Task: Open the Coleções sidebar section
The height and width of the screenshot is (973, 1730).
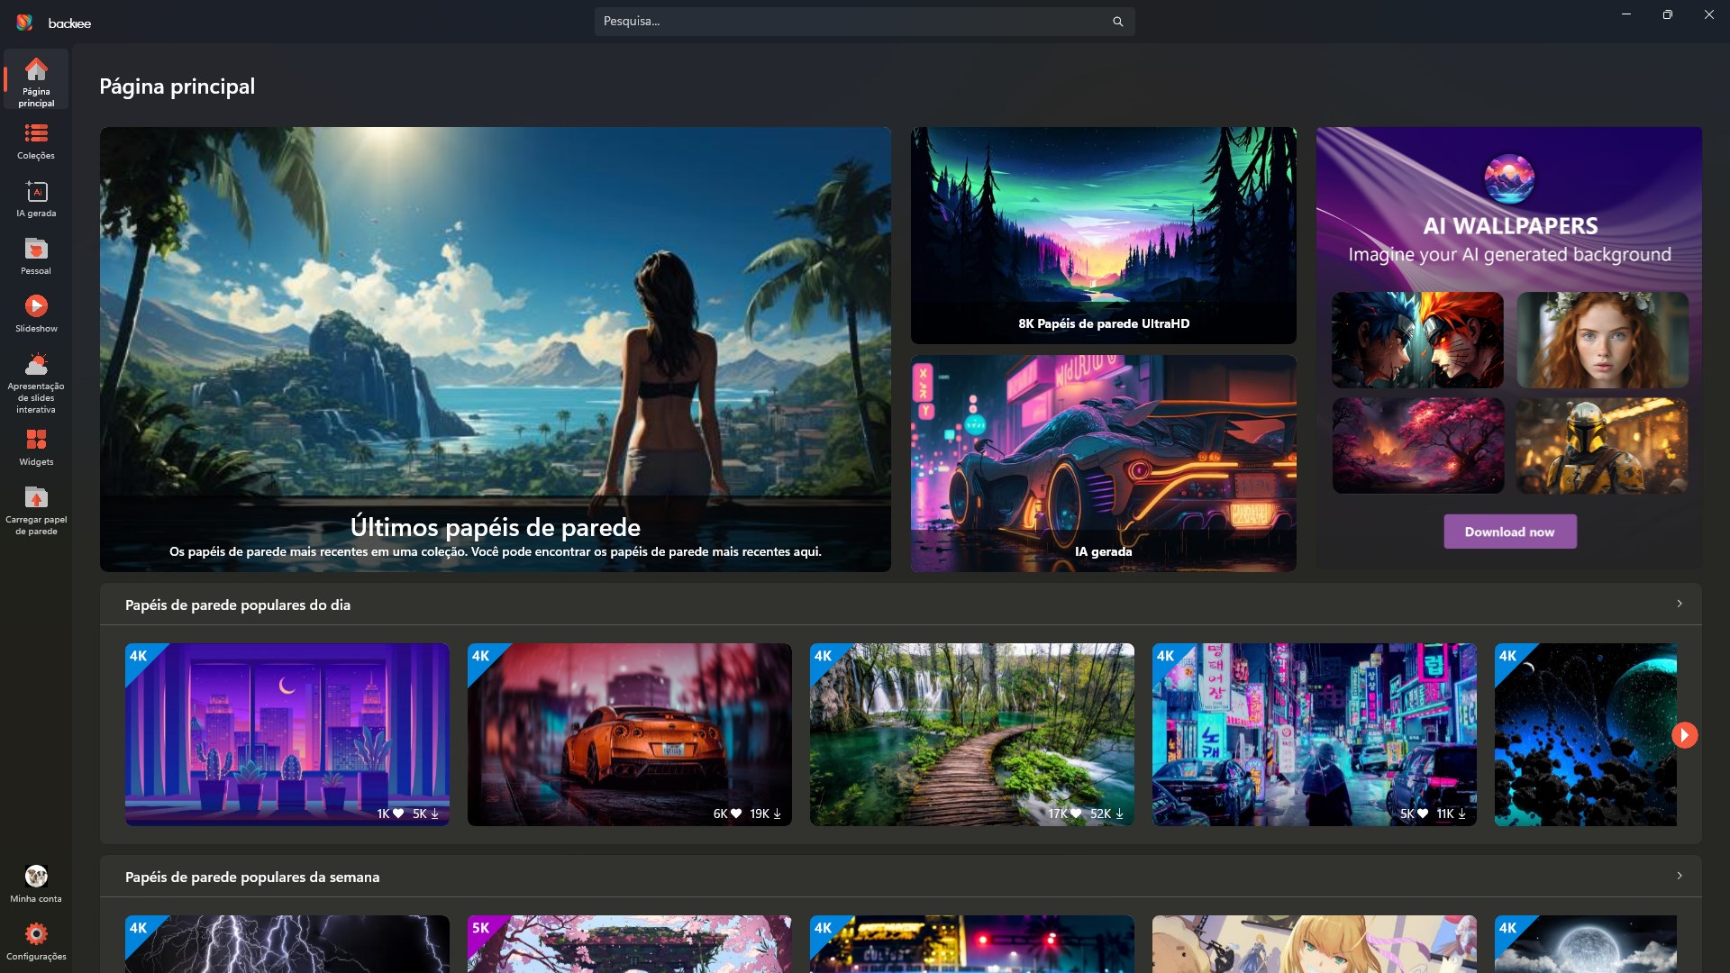Action: click(36, 141)
